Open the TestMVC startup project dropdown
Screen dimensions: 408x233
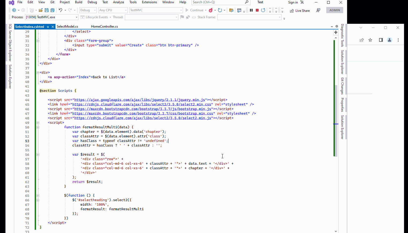tap(156, 10)
